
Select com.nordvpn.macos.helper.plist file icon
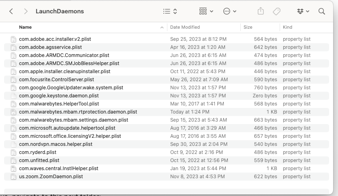(13, 144)
